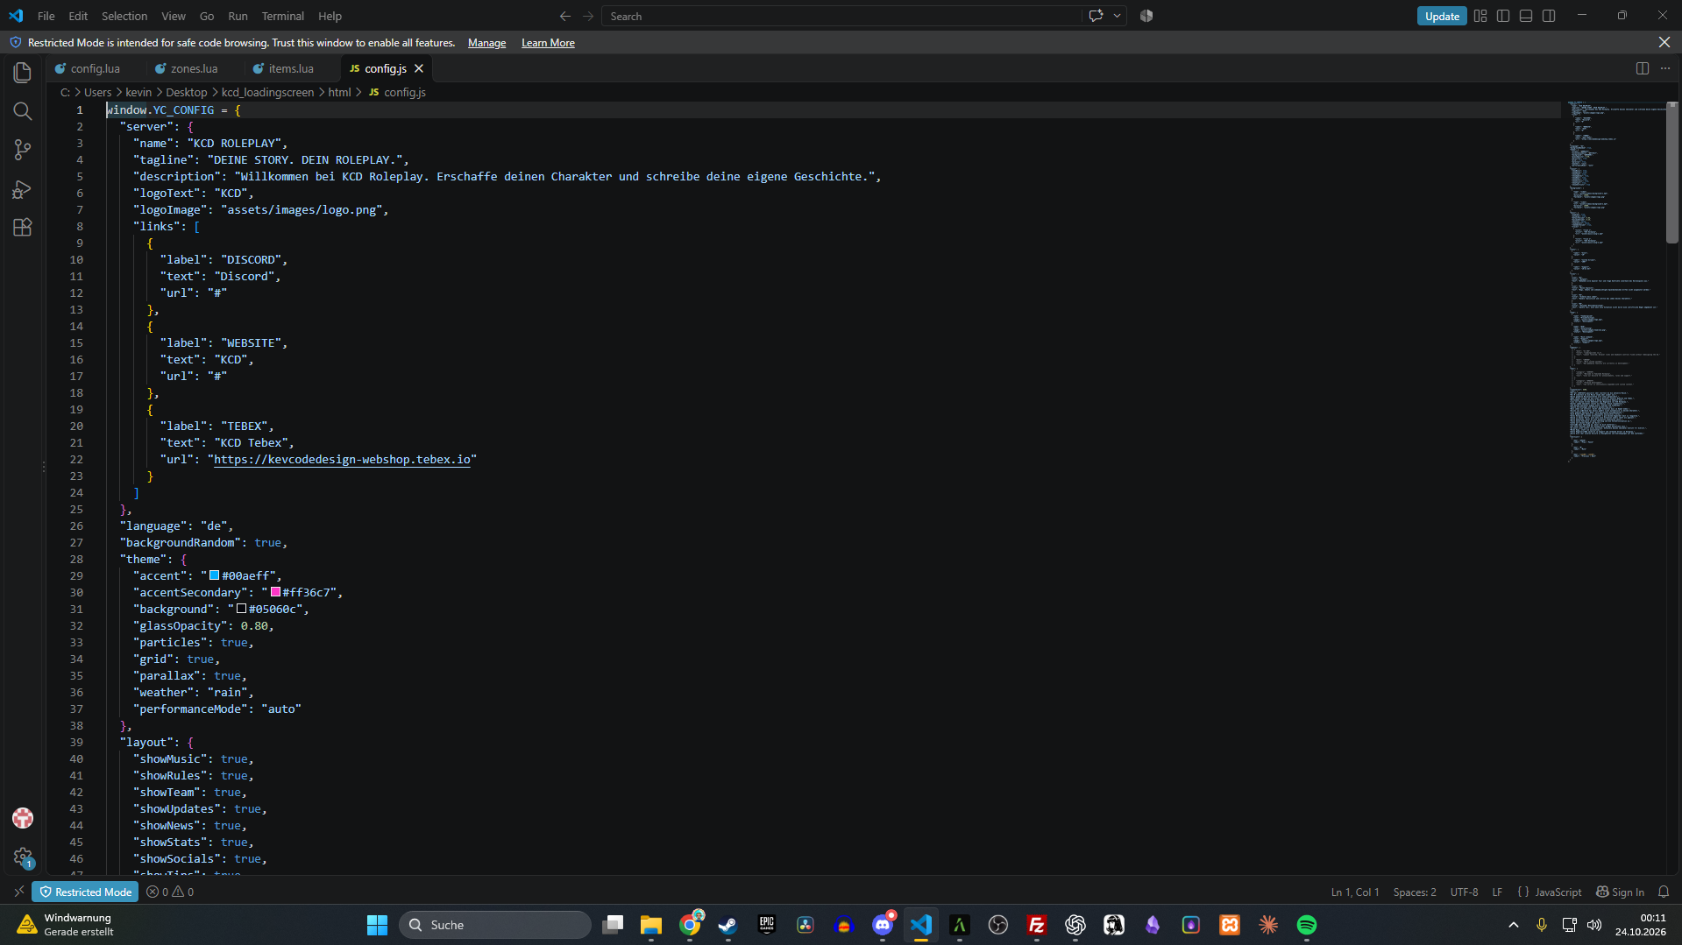Click the title bar Search field
The height and width of the screenshot is (945, 1682).
point(841,16)
